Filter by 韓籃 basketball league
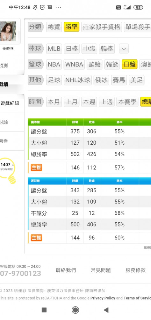The height and width of the screenshot is (320, 151). click(112, 65)
